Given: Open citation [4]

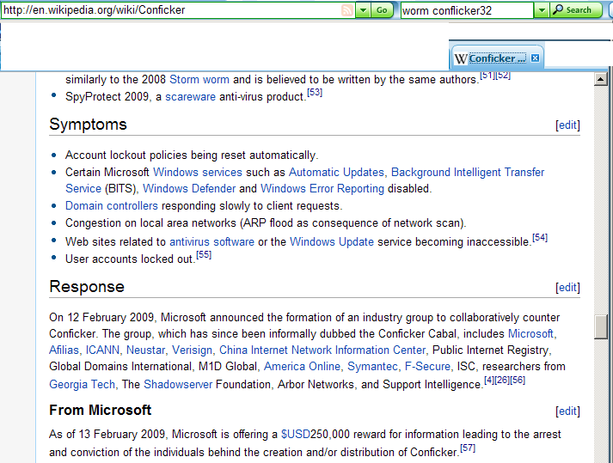Looking at the screenshot, I should [489, 381].
